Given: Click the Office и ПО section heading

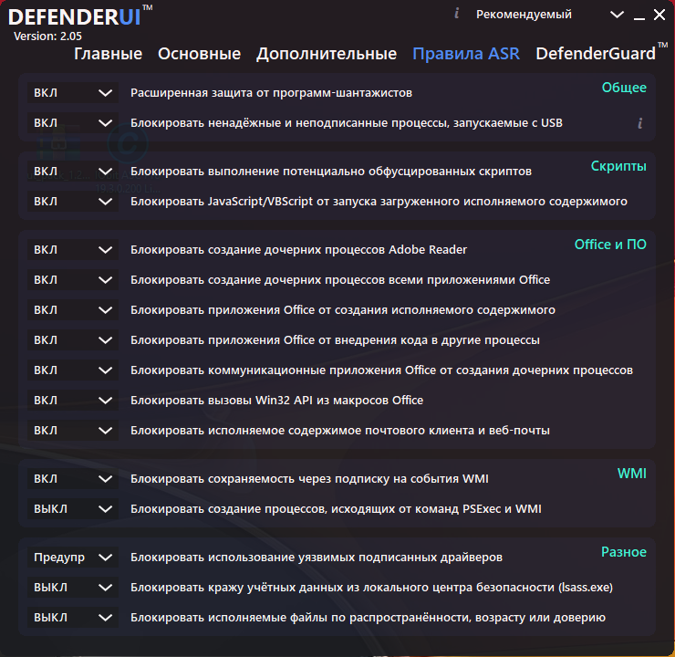Looking at the screenshot, I should (x=610, y=245).
